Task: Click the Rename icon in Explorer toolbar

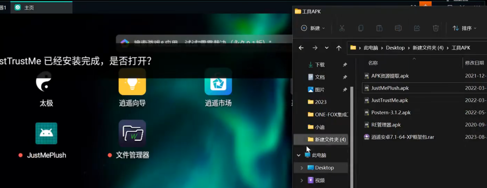Action: 398,28
